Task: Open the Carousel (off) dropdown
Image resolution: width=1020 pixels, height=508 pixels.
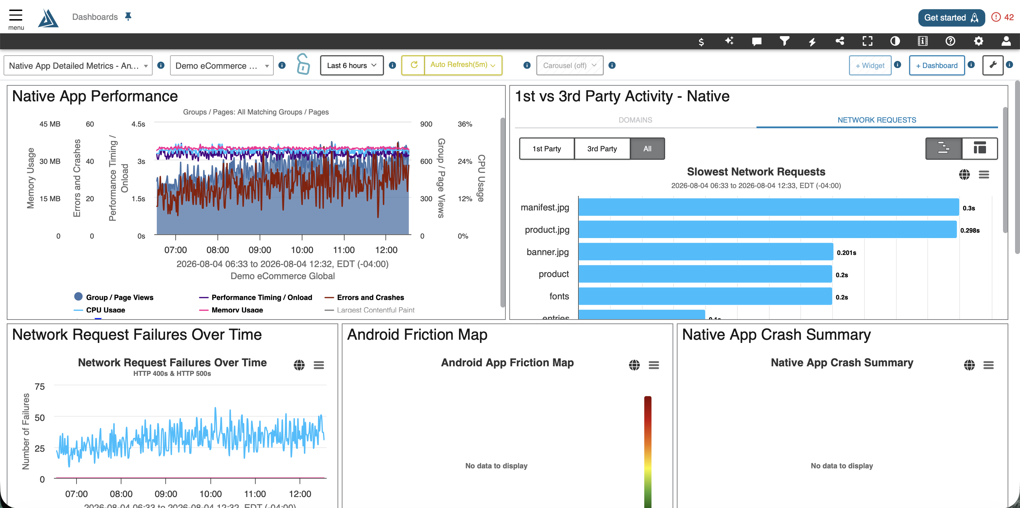Action: [x=570, y=65]
